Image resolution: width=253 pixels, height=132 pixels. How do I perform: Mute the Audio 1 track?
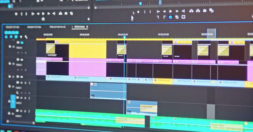(x=22, y=83)
